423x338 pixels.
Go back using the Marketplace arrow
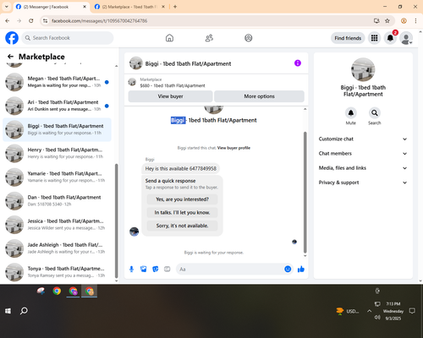click(10, 57)
